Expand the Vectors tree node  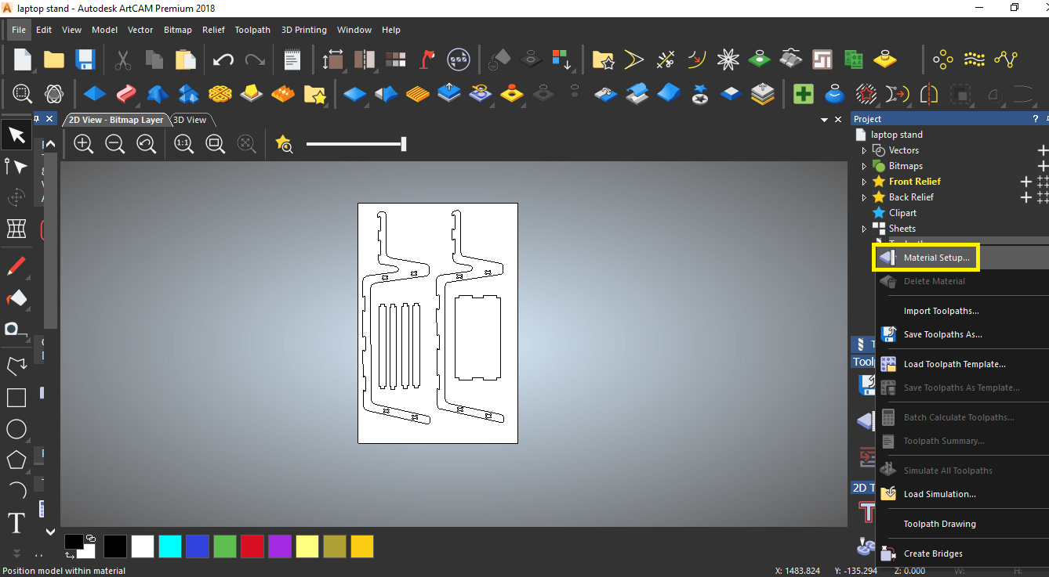pos(864,150)
